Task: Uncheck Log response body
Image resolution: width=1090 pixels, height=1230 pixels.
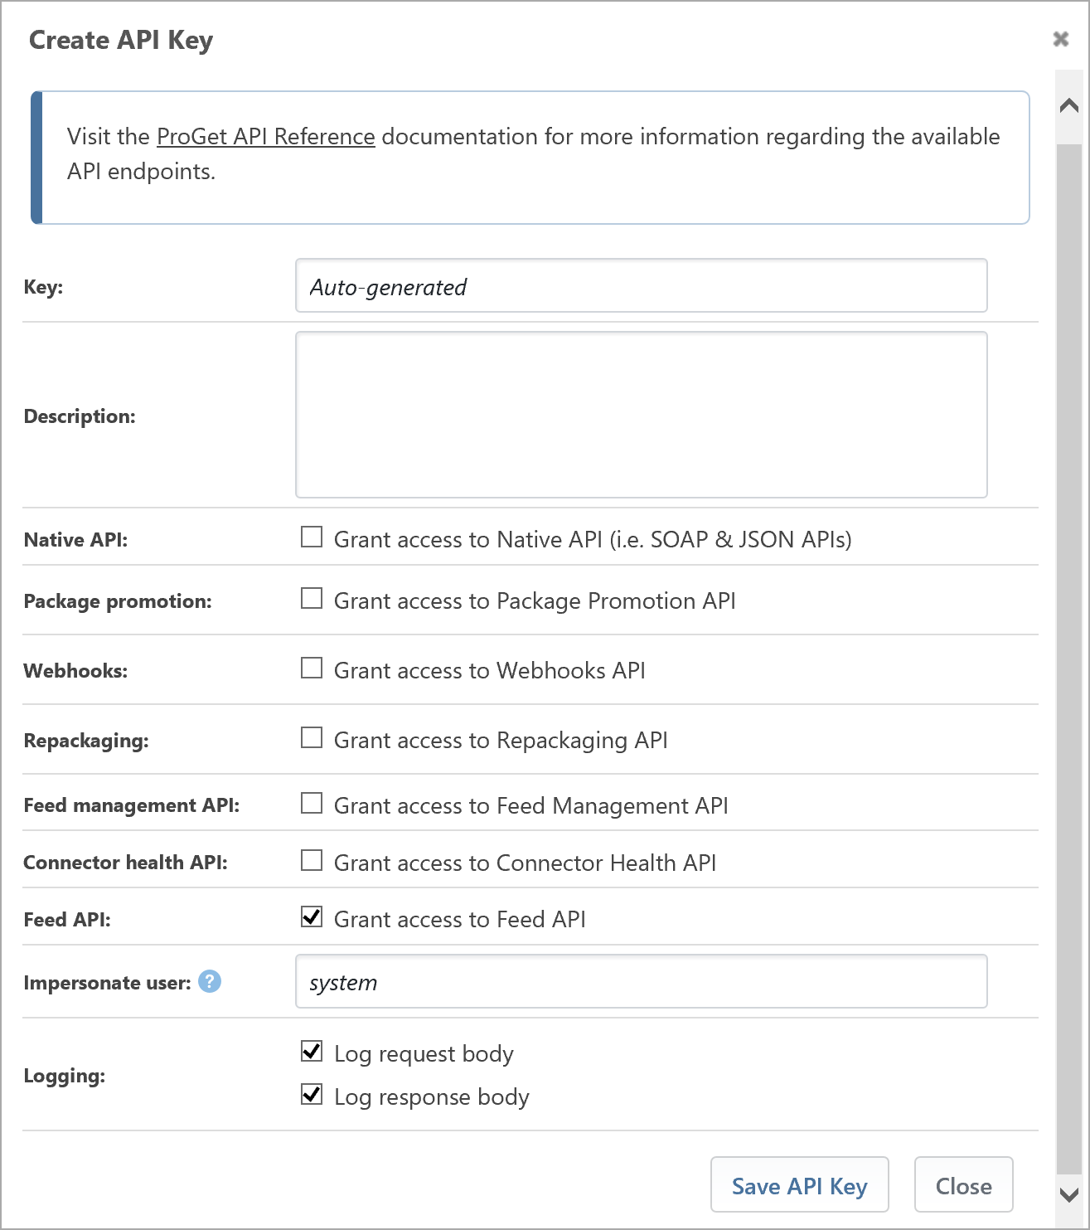Action: [x=312, y=1094]
